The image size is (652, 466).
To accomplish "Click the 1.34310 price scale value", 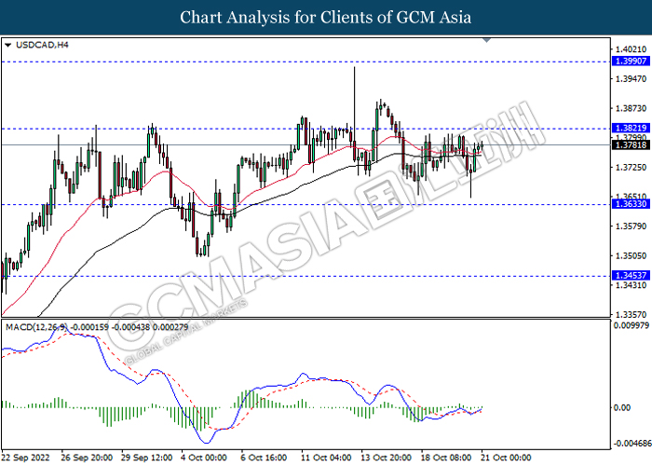I will point(632,285).
